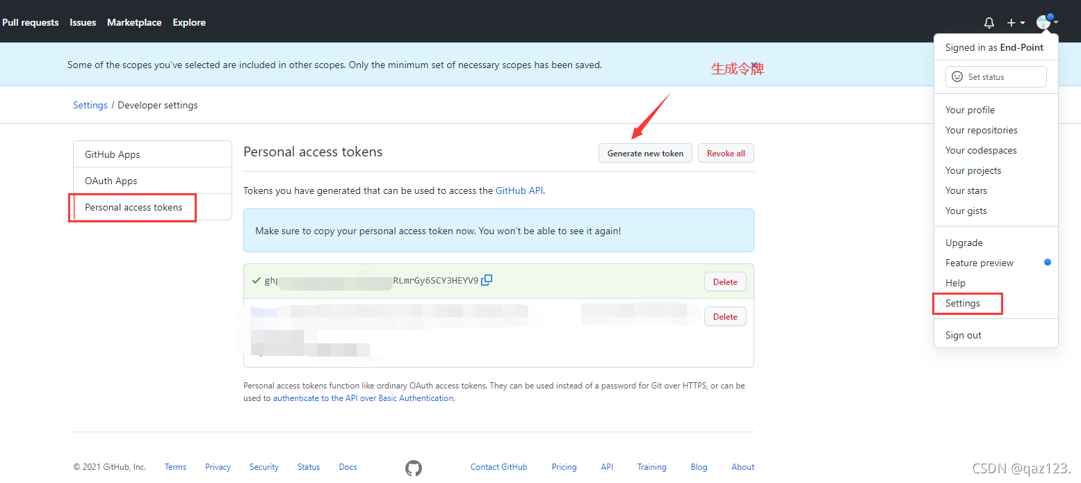This screenshot has width=1081, height=483.
Task: Click Generate new token button
Action: [645, 153]
